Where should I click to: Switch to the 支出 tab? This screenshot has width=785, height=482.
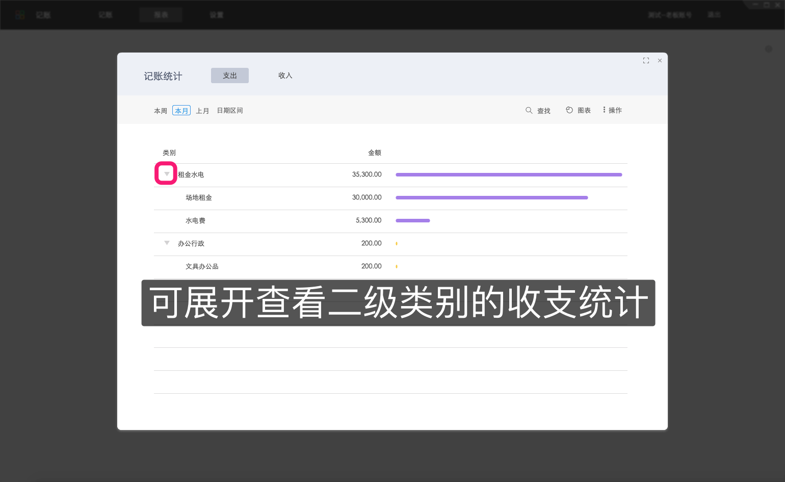coord(230,75)
